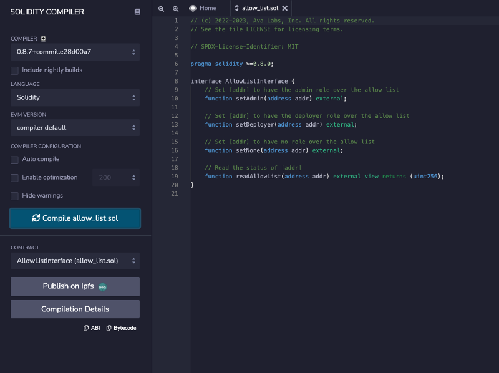This screenshot has height=373, width=499.
Task: Click Publish on Ipfs button
Action: click(75, 286)
